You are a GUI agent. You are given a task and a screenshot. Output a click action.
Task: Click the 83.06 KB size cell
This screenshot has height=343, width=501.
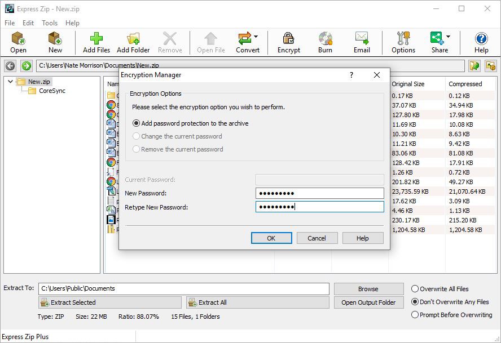404,153
